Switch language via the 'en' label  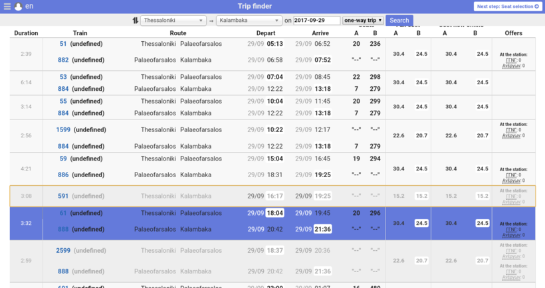point(30,6)
